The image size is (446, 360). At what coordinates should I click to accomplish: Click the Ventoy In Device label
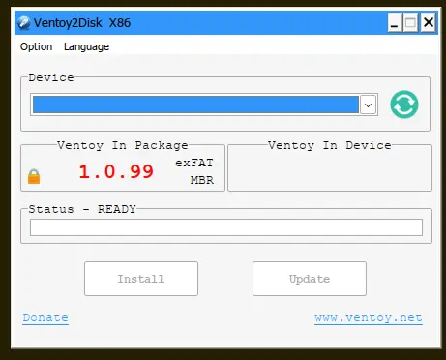coord(330,145)
